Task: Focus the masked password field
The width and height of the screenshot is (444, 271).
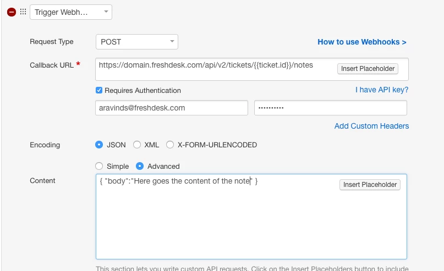Action: tap(331, 108)
